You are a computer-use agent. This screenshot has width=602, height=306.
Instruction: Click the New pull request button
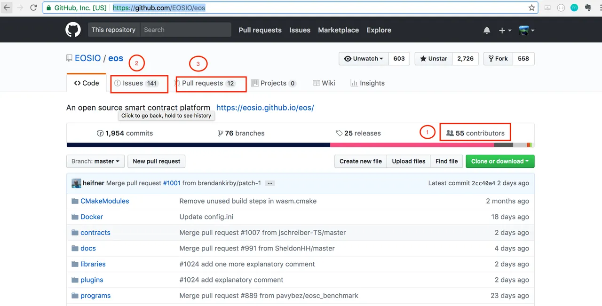[x=157, y=161]
